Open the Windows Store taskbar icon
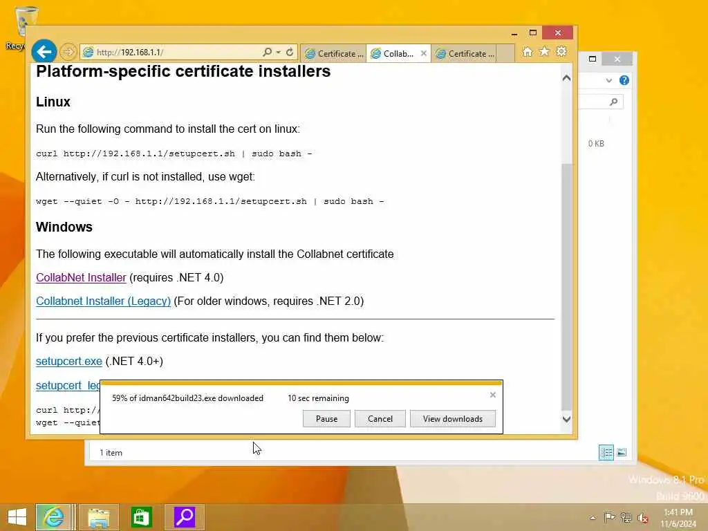This screenshot has height=531, width=708. pyautogui.click(x=141, y=517)
